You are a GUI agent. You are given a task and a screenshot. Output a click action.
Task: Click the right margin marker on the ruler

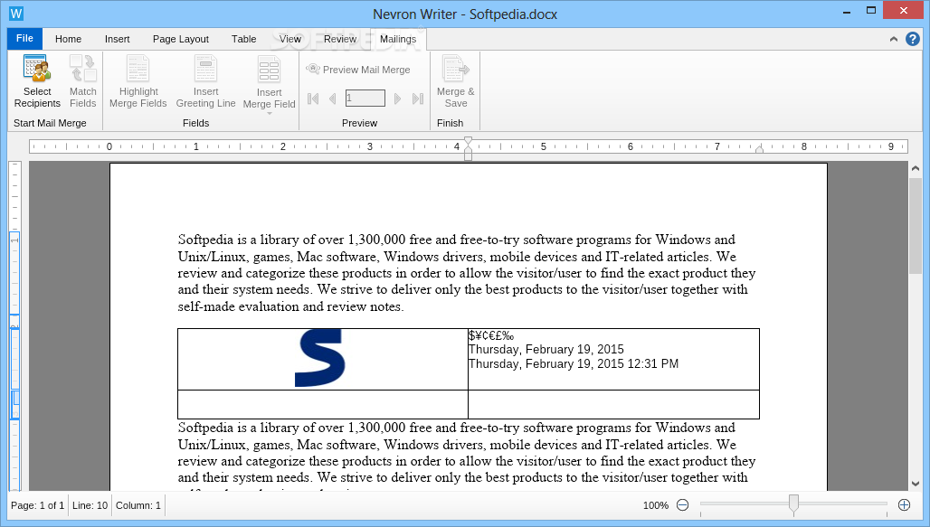(759, 149)
